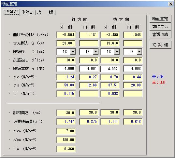Click bending moment field -5.504
The width and height of the screenshot is (175, 158).
(66, 35)
